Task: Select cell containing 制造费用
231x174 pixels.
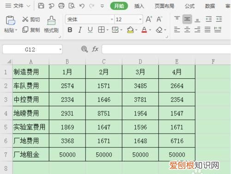Action: [31, 72]
